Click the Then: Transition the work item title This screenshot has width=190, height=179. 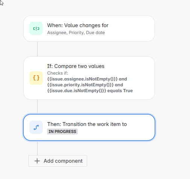tap(87, 124)
